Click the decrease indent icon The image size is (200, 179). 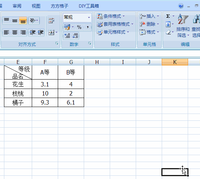pyautogui.click(x=32, y=32)
